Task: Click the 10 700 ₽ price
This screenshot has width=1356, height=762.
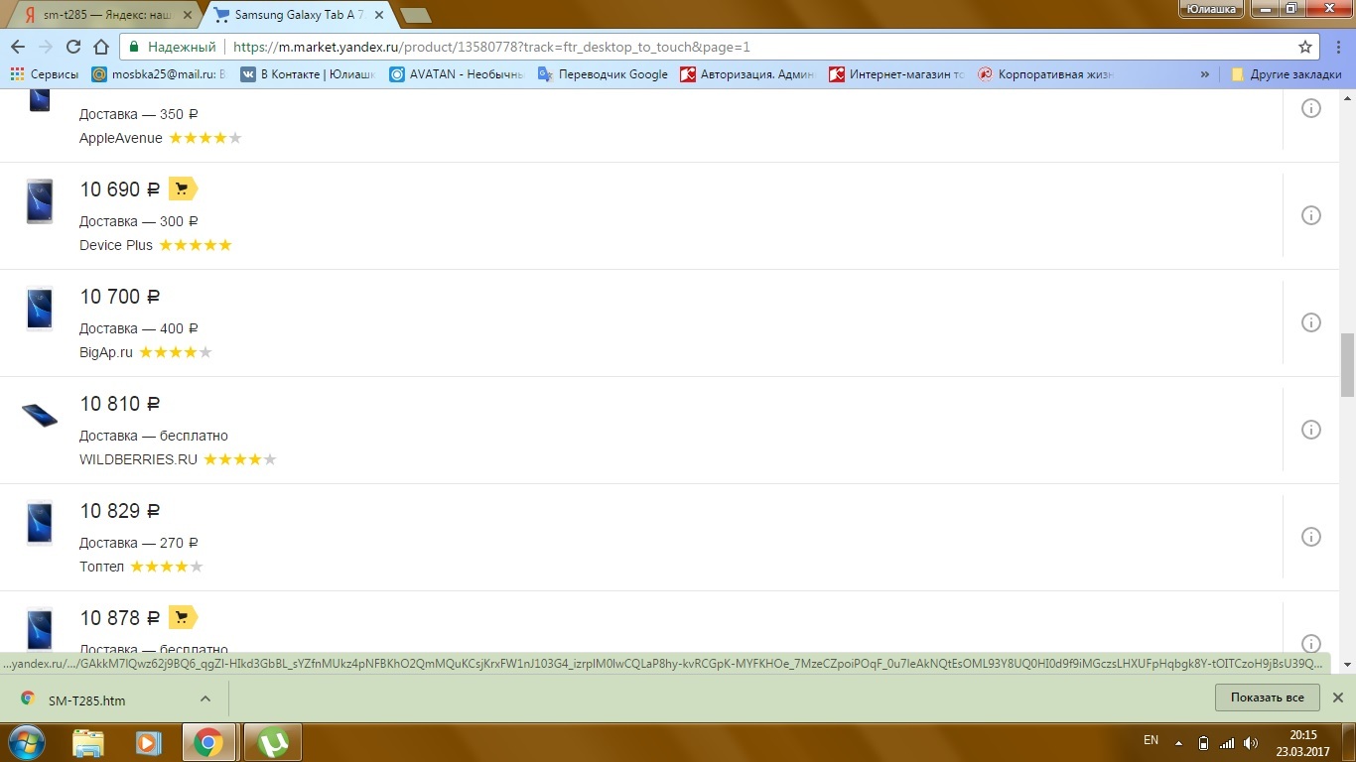Action: 120,297
